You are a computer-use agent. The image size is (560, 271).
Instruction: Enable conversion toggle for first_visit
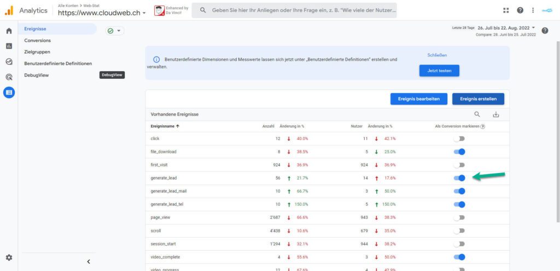pyautogui.click(x=459, y=165)
